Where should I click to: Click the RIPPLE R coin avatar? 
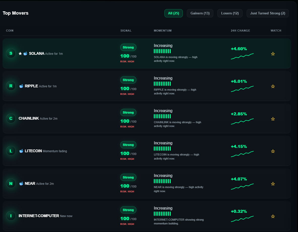[11, 86]
